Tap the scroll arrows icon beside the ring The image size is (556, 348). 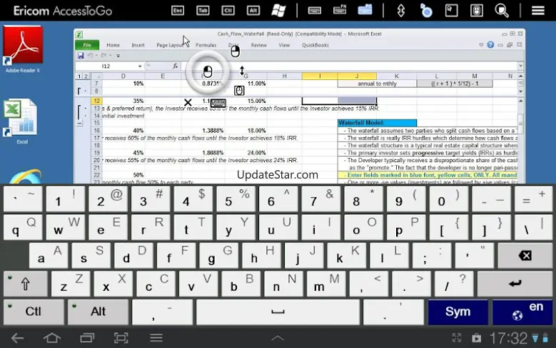click(242, 71)
